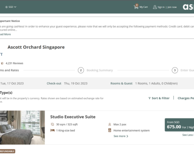Viewport: 194px width, 156px height.
Task: Open the Studio Executive Suite room photo
Action: pyautogui.click(x=22, y=128)
